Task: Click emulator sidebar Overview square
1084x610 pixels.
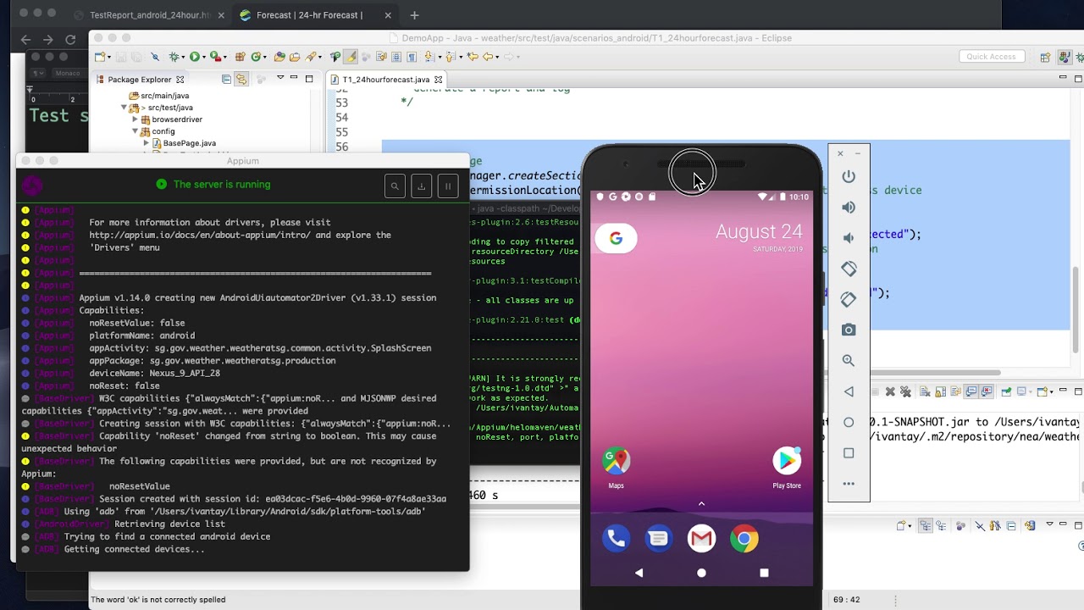Action: point(849,453)
